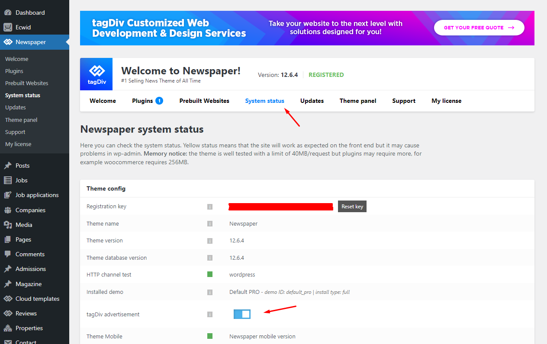Viewport: 547px width, 344px height.
Task: Click the blue tagDiv logo tile
Action: pyautogui.click(x=96, y=74)
